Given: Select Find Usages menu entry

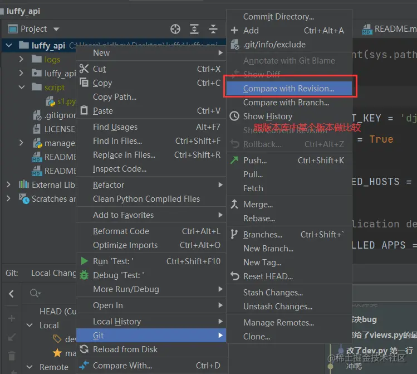Looking at the screenshot, I should click(151, 127).
